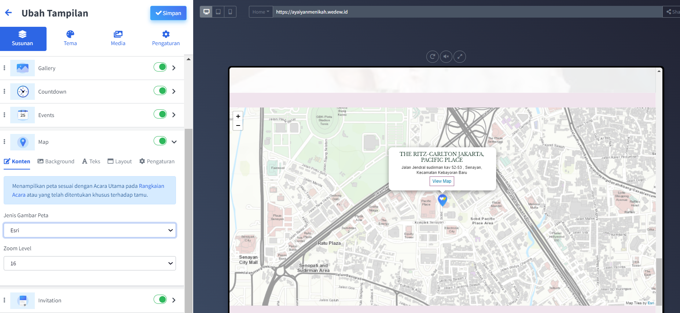Grab the Map row drag handle
680x313 pixels.
(4, 142)
